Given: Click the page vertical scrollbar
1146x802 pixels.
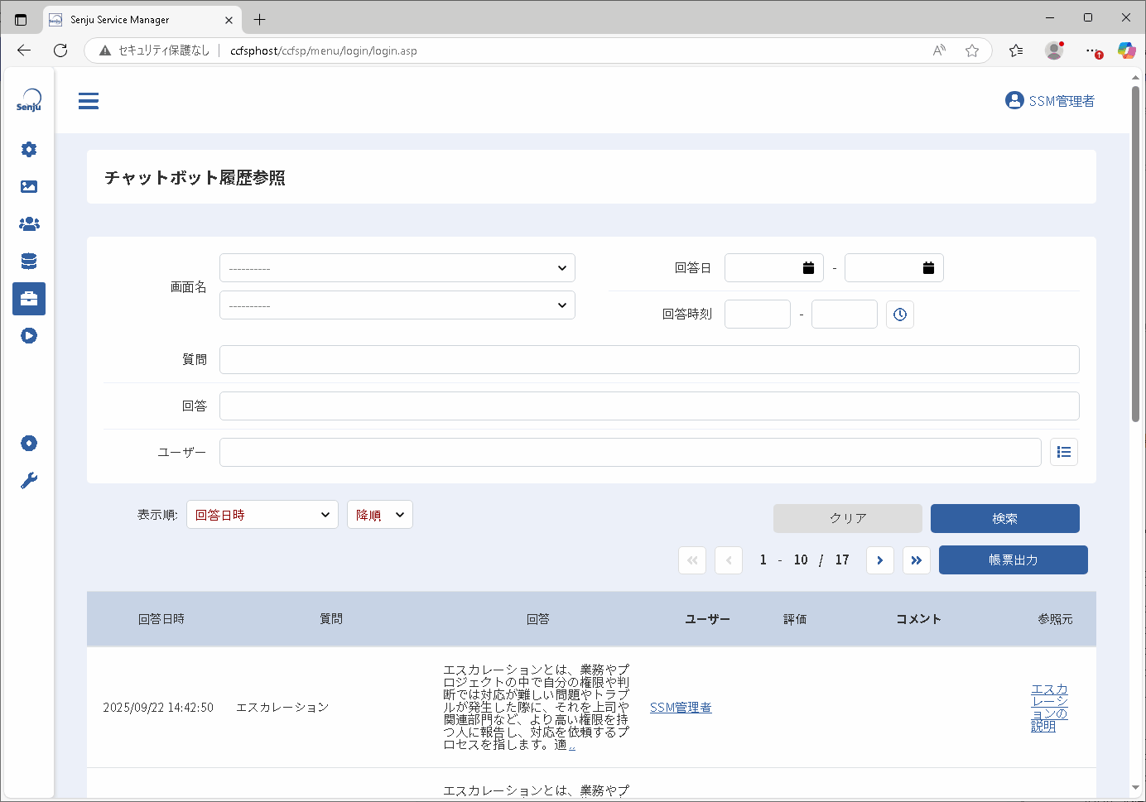Looking at the screenshot, I should coord(1135,254).
